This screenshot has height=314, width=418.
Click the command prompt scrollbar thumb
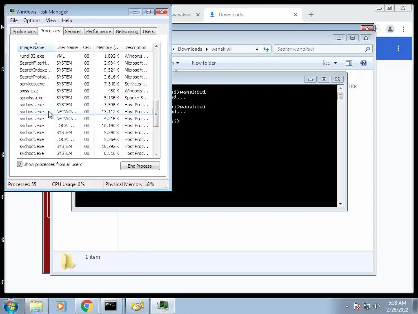[x=340, y=96]
